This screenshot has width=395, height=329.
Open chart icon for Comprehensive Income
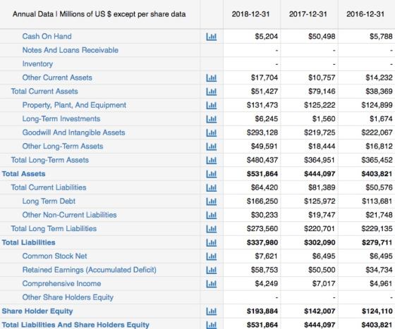[x=211, y=284]
